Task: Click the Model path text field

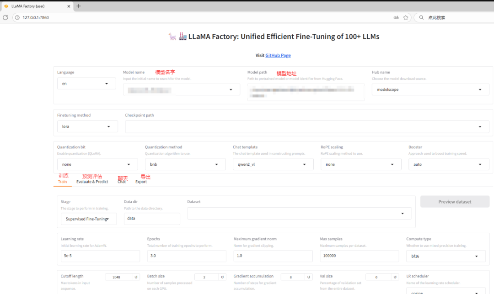Action: [306, 92]
